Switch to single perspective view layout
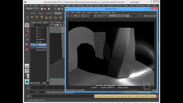Viewport: 183px width, 103px height. pos(27,66)
